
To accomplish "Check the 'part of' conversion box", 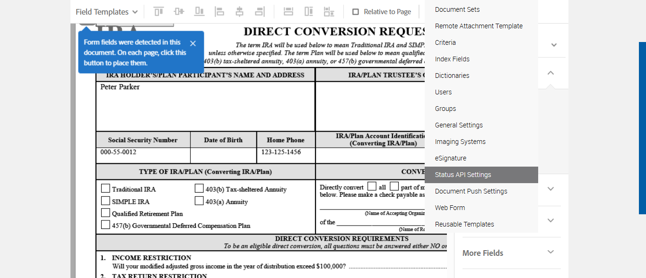I will 394,186.
